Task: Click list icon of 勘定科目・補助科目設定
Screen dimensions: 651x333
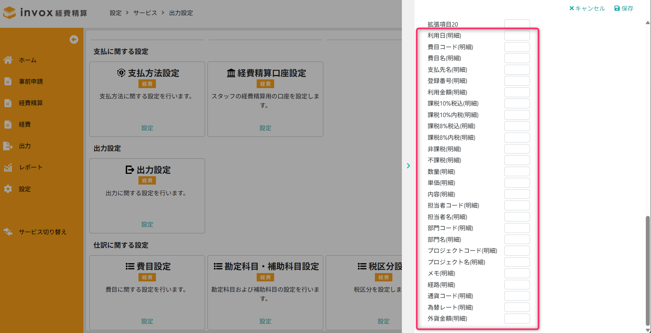Action: (218, 266)
